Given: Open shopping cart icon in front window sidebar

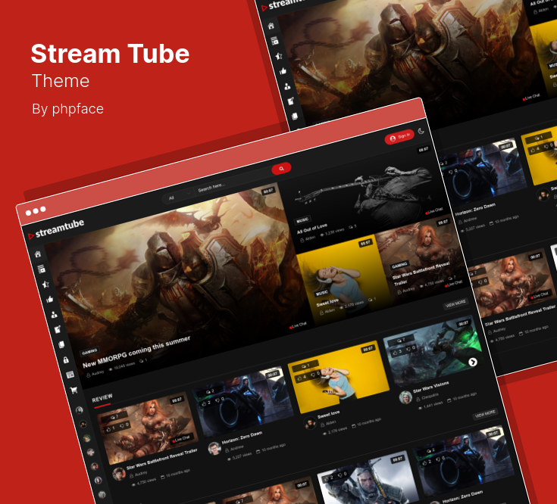Looking at the screenshot, I should coord(74,390).
